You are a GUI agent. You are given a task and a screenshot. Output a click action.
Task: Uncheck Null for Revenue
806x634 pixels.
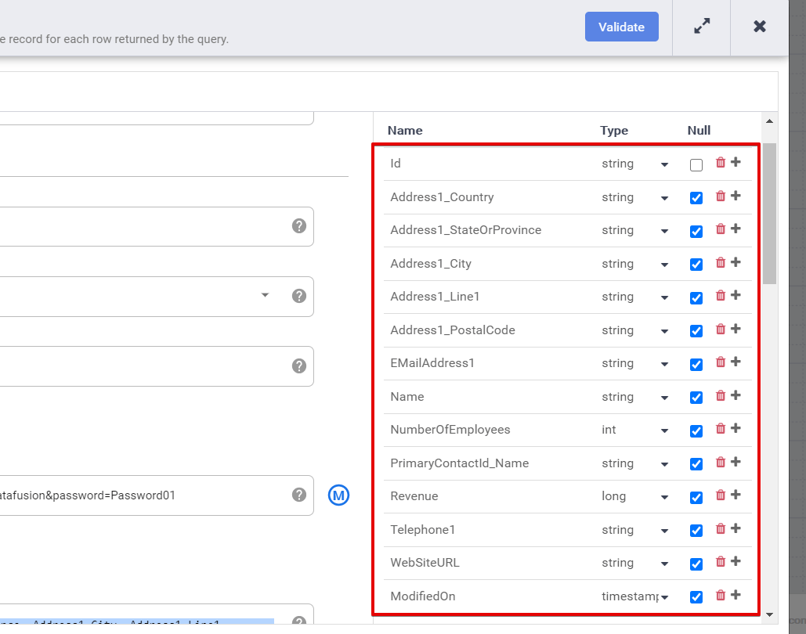(696, 497)
